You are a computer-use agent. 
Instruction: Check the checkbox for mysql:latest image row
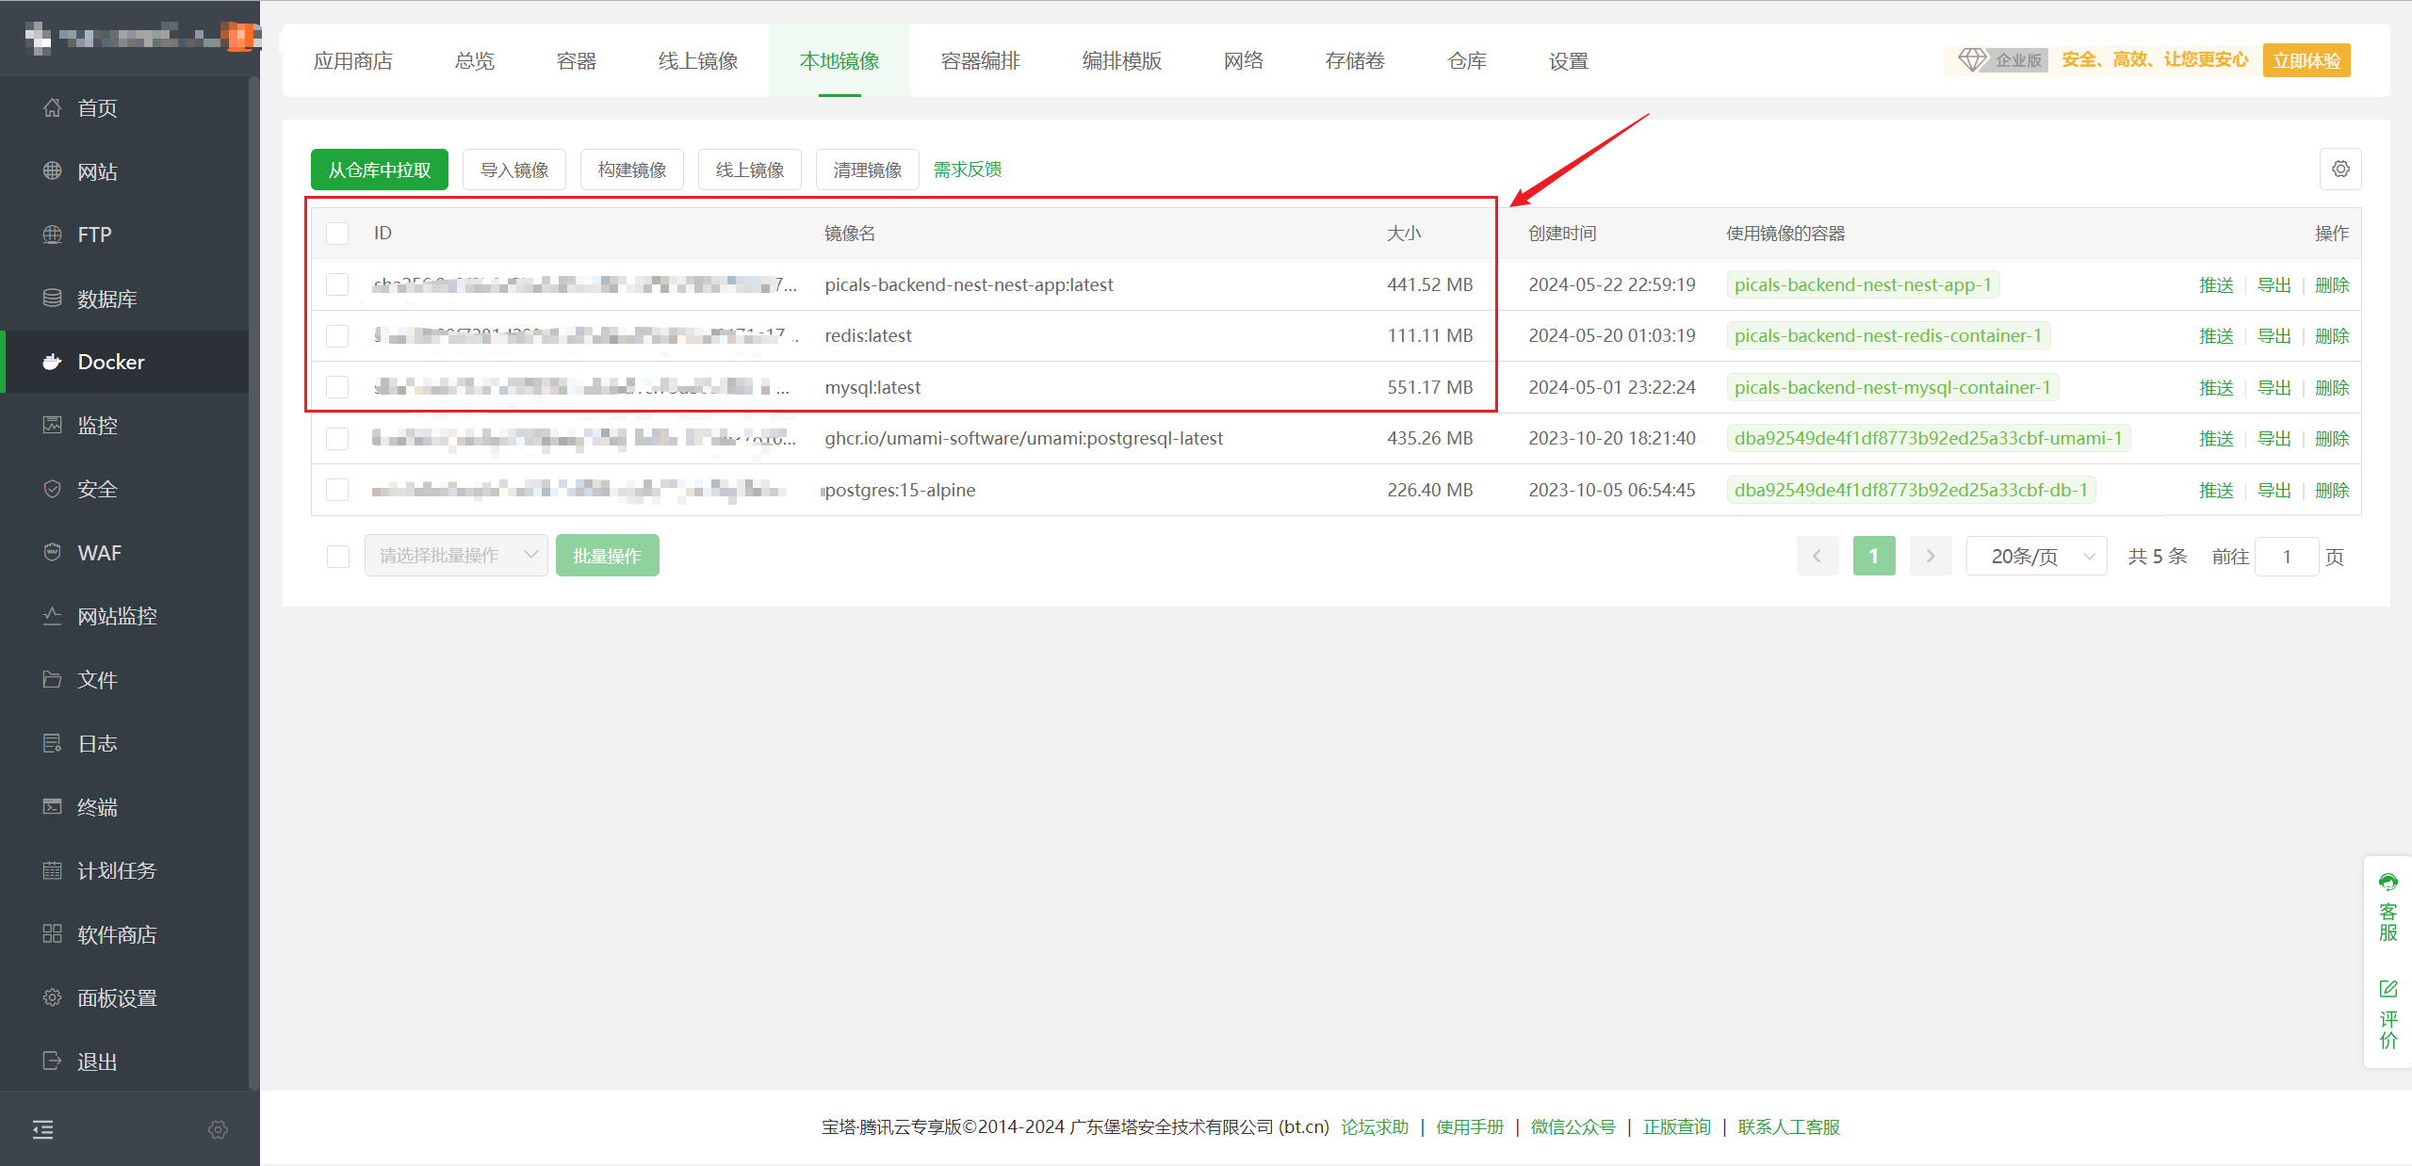tap(337, 387)
